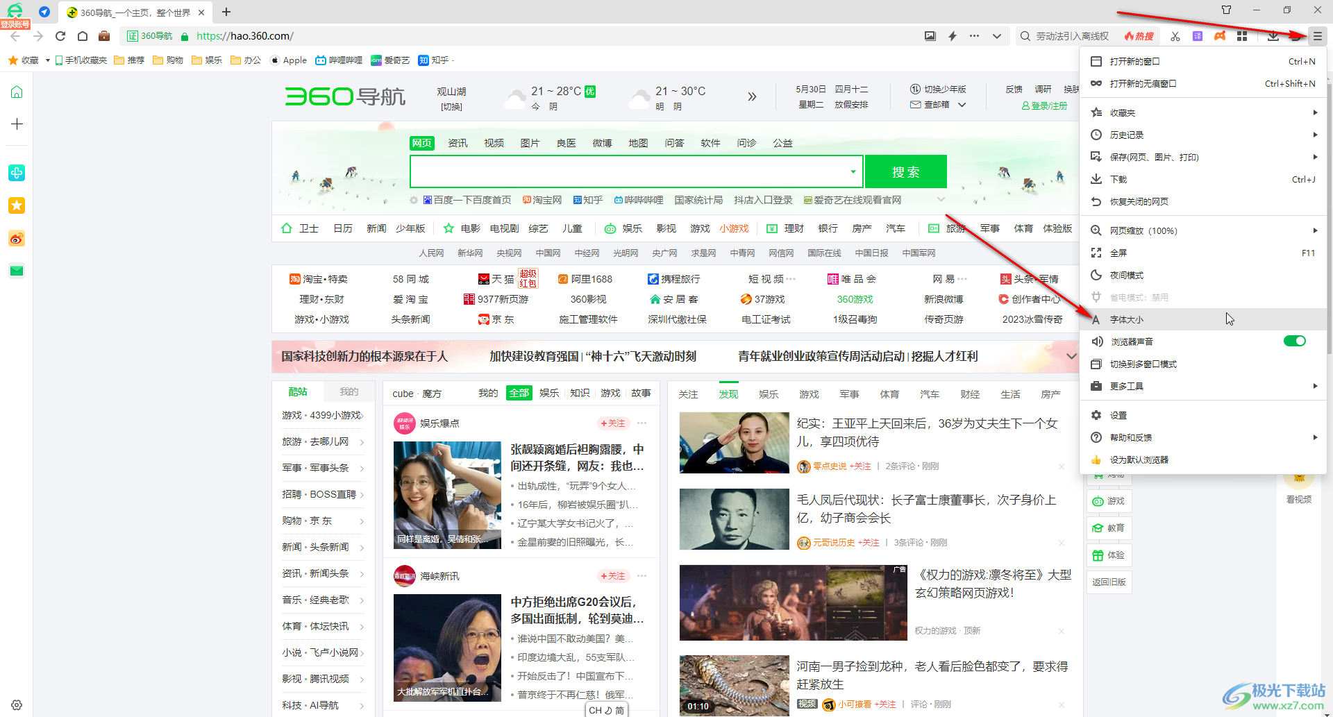Click 返回旧版 button
The image size is (1333, 717).
click(x=1109, y=582)
